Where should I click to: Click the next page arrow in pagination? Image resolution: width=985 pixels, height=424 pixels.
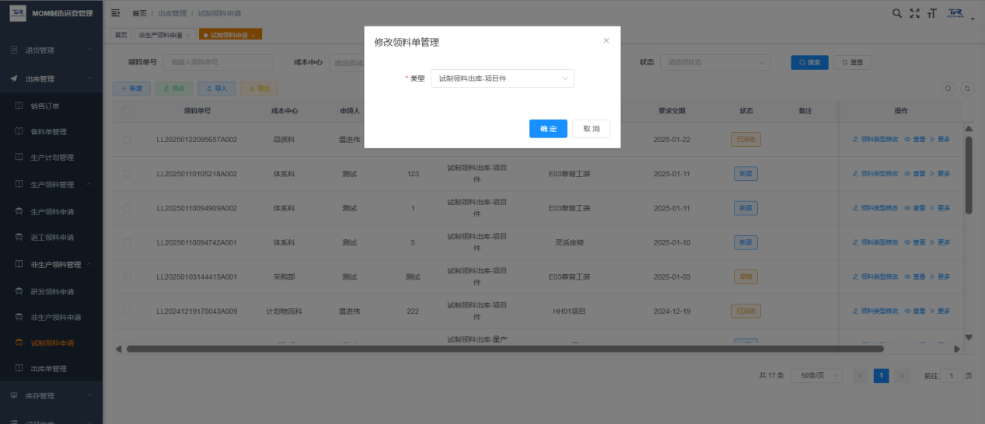click(x=902, y=375)
